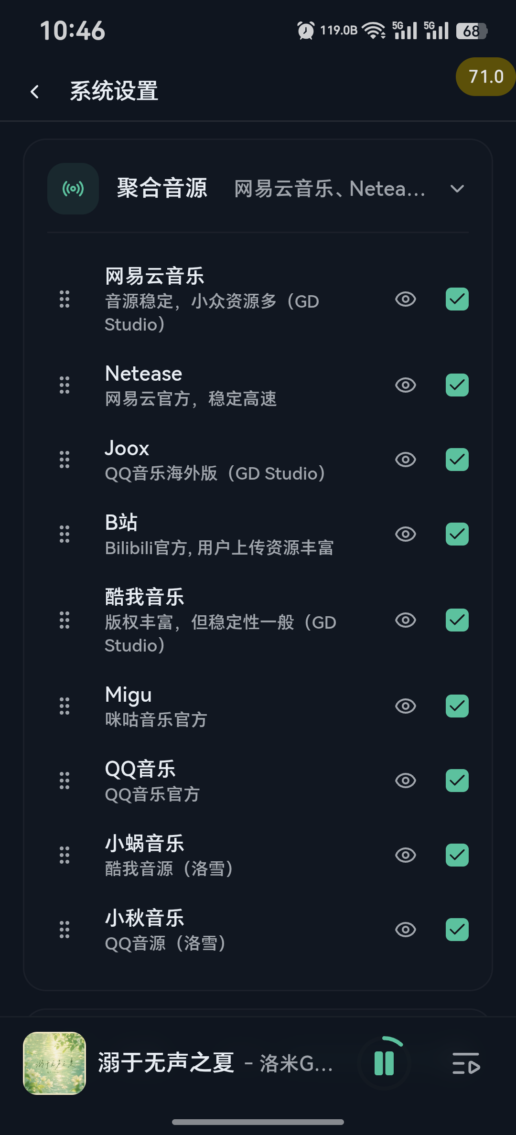
Task: Collapse the 聚合音源 section chevron
Action: 457,189
